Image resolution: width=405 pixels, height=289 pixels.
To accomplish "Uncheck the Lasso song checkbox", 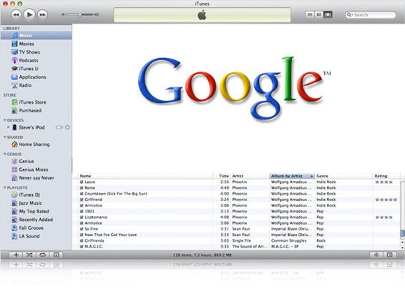I will 82,182.
